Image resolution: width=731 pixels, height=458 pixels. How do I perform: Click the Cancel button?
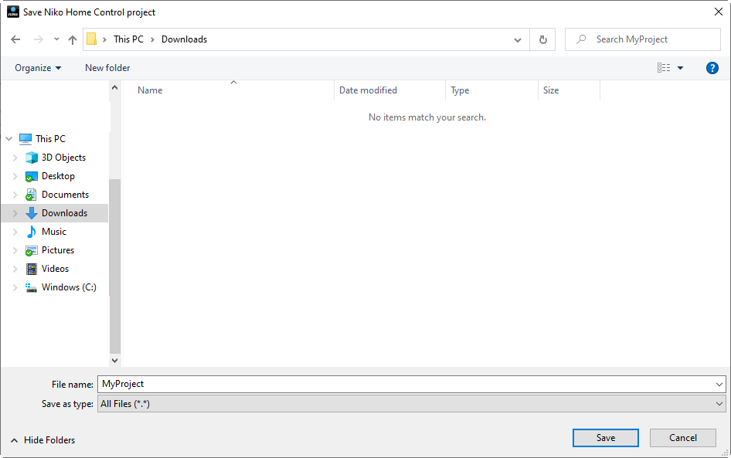click(682, 438)
